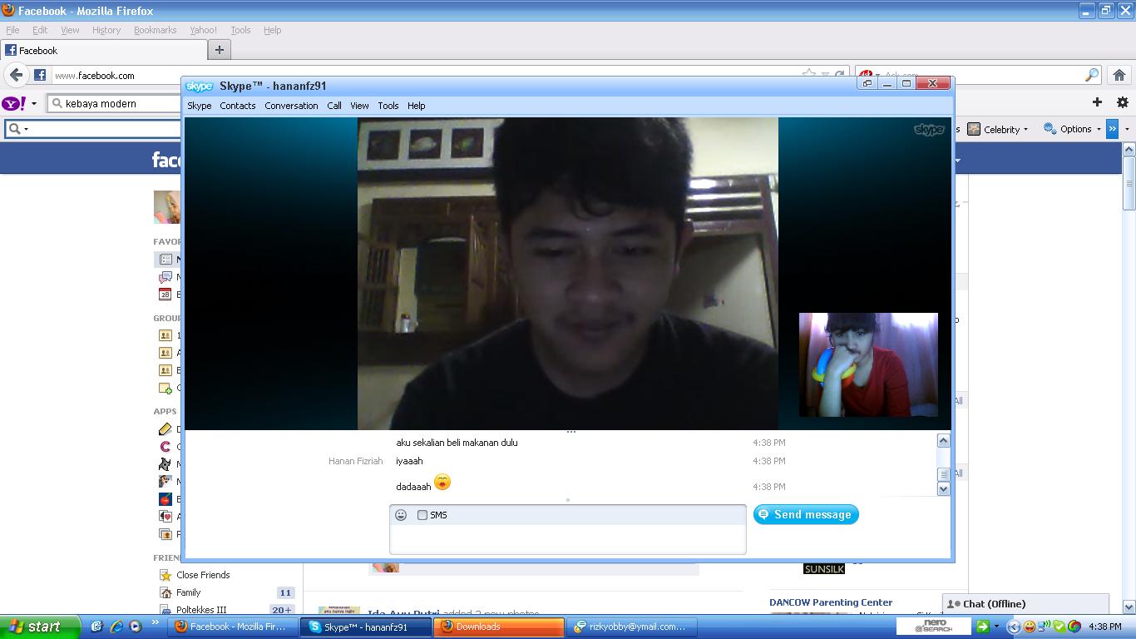Enable the SMS checkbox in Skype

point(422,515)
